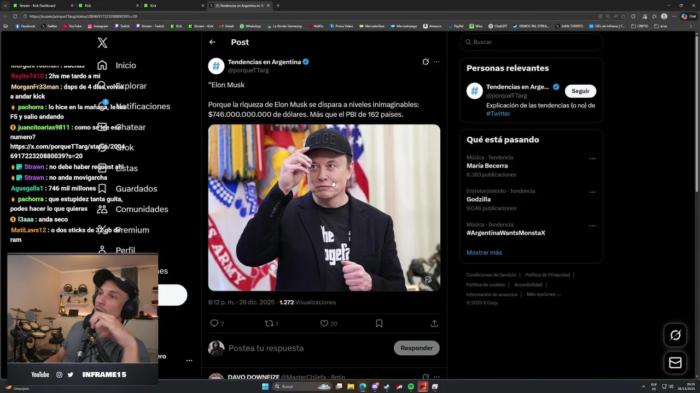Open Condiciones de Servicio footer link
Screen dimensions: 700x393
(491, 275)
